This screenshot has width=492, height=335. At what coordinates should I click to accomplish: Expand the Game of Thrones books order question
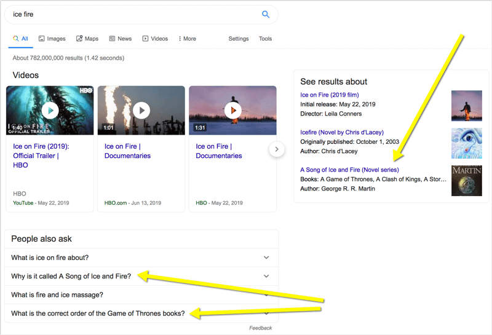pos(141,313)
